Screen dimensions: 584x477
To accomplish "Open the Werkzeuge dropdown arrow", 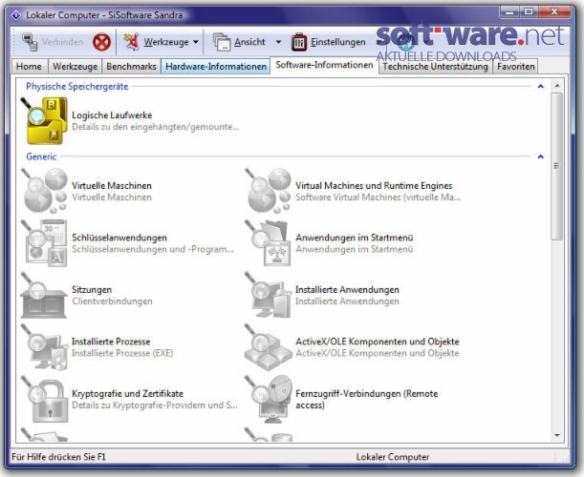I will pos(196,42).
